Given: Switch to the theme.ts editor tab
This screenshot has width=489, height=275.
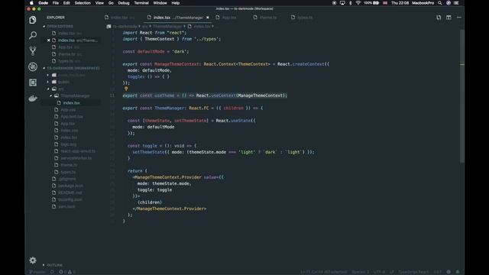Looking at the screenshot, I should tap(268, 18).
